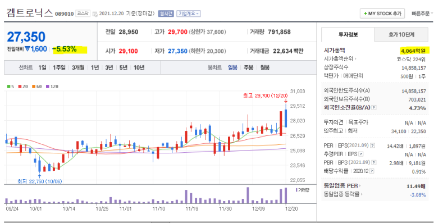Image resolution: width=434 pixels, height=223 pixels.
Task: Click the 전일 value 28,950
Action: [x=129, y=32]
